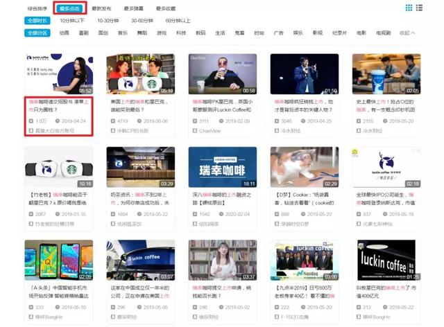Filter results by 动画 category
The image size is (444, 327).
click(65, 33)
